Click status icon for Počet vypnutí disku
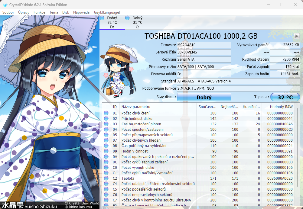The width and height of the screenshot is (303, 209). pos(106,167)
